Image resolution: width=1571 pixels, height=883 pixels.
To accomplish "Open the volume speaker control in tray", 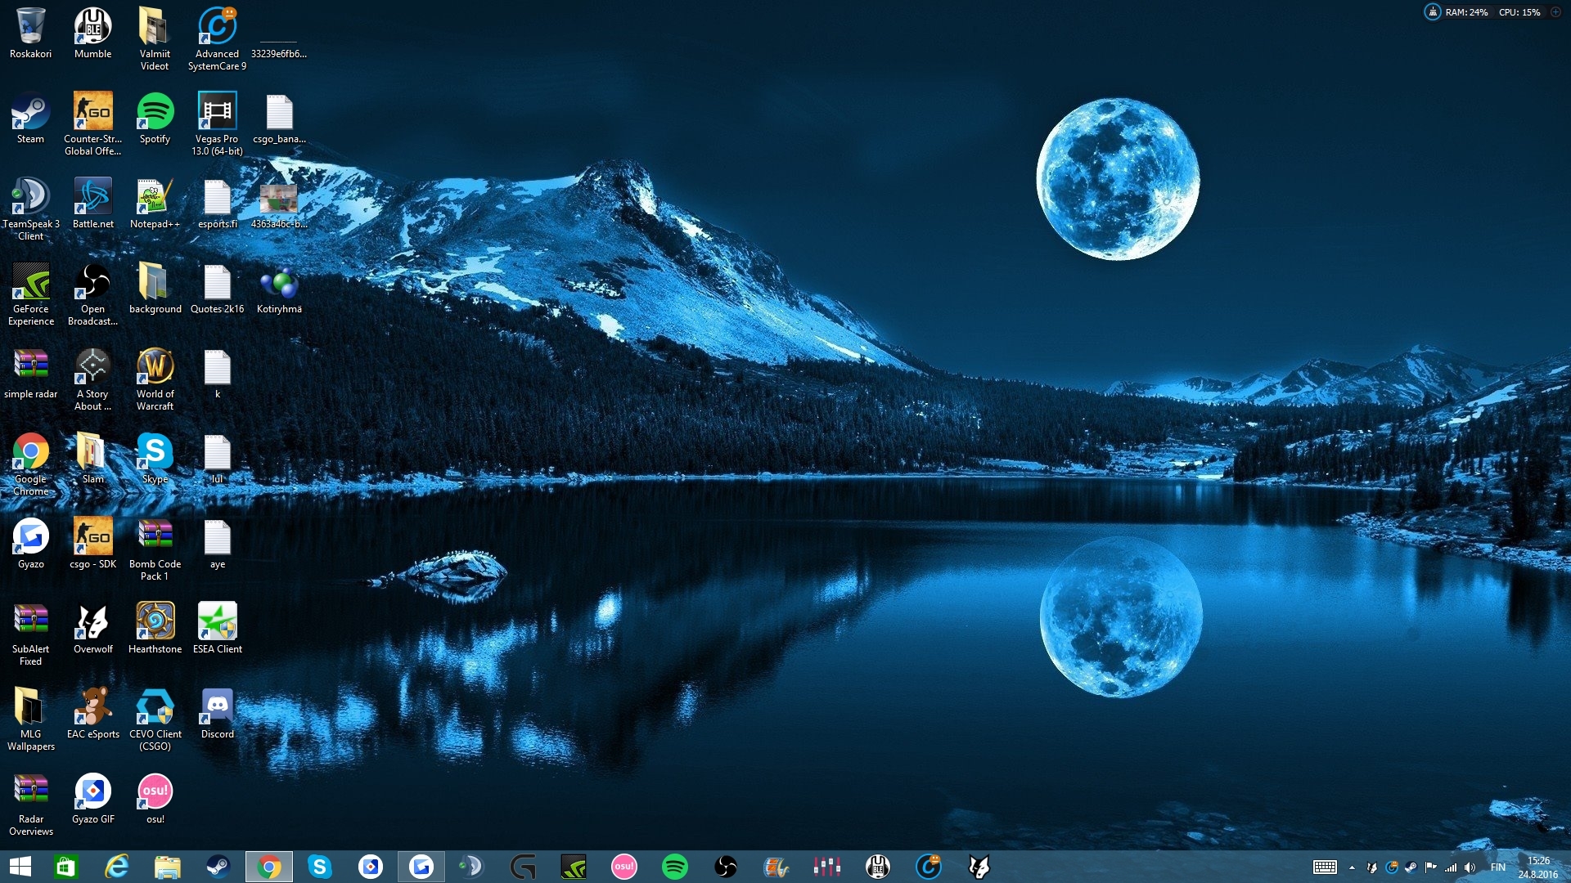I will pyautogui.click(x=1470, y=867).
